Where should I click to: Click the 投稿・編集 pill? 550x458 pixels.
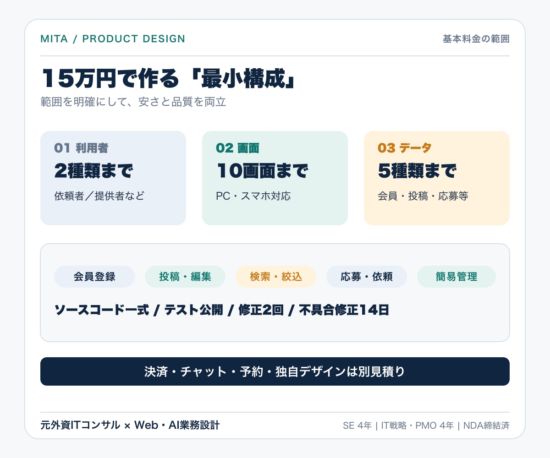[x=185, y=277]
